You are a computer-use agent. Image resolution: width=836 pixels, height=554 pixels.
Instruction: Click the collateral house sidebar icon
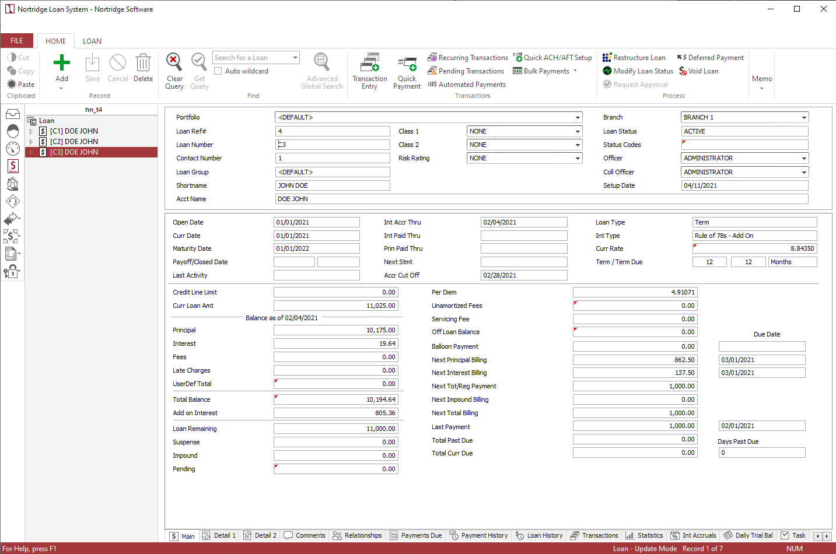click(x=13, y=184)
